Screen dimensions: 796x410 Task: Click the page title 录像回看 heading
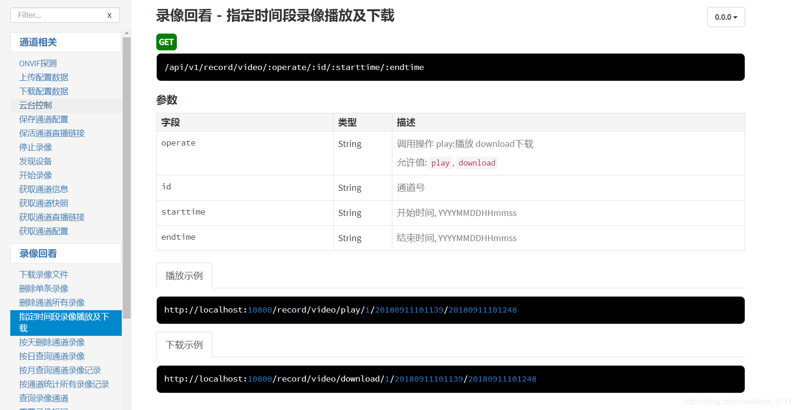(275, 16)
